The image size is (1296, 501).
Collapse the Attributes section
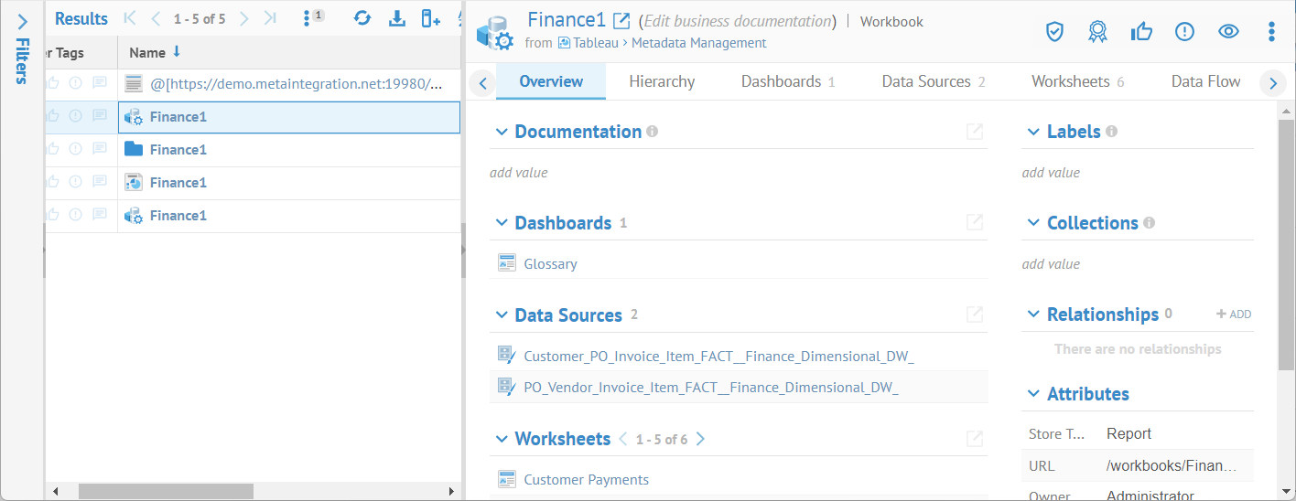(1033, 394)
